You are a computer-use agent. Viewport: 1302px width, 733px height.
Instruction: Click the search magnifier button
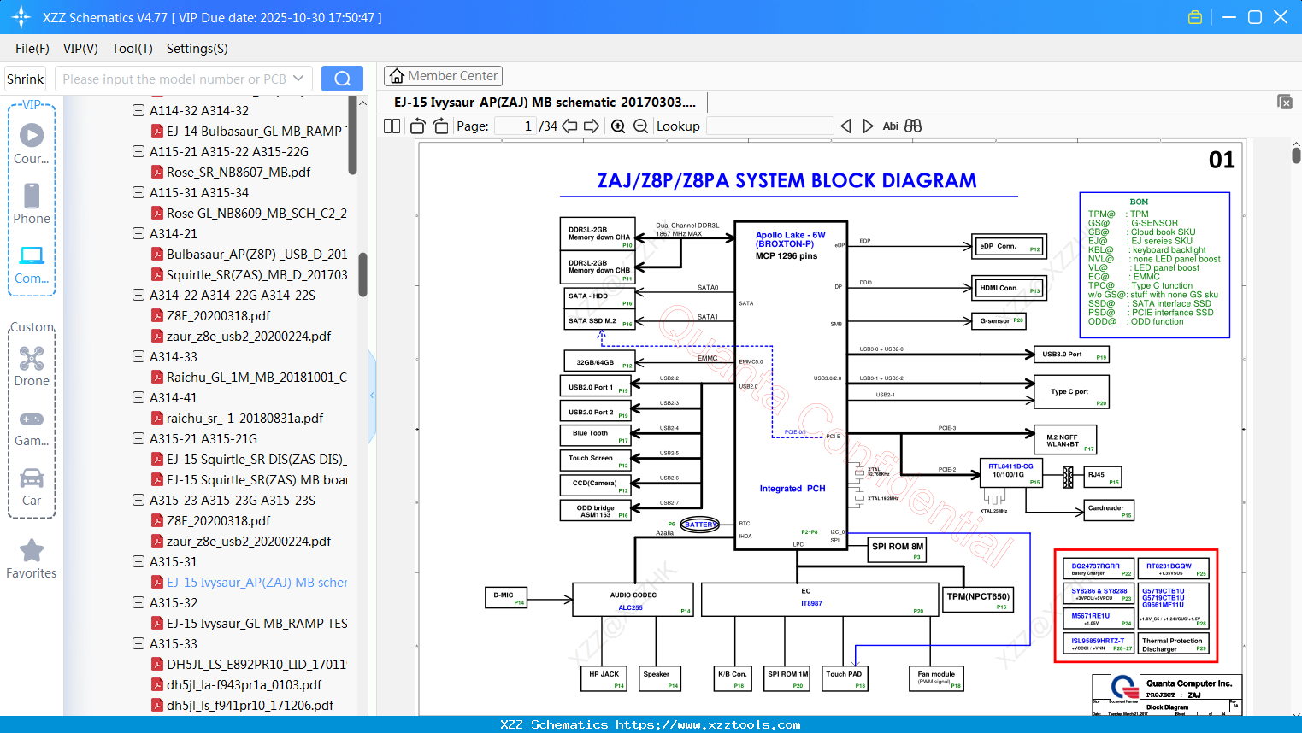point(342,79)
